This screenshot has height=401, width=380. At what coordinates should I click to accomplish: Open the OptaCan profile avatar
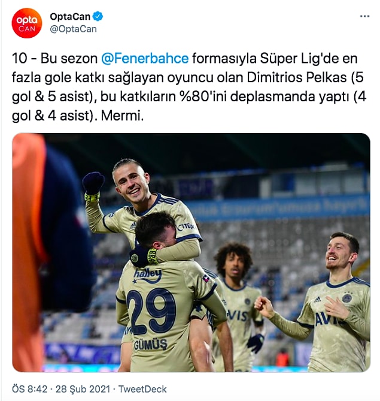coord(27,23)
